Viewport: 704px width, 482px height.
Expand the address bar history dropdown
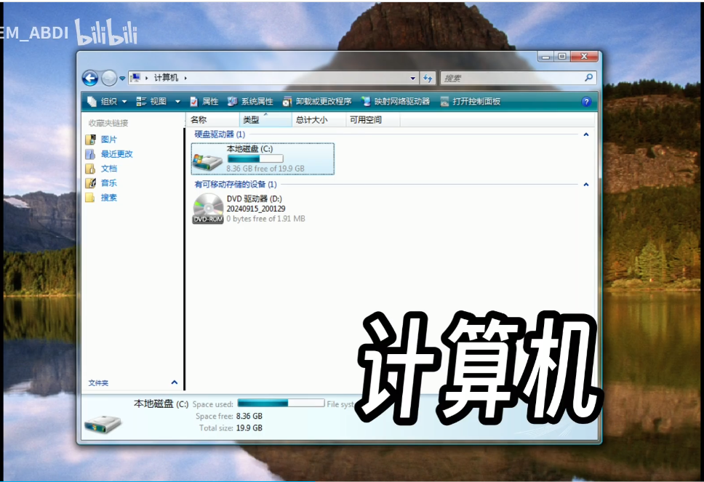[x=413, y=78]
